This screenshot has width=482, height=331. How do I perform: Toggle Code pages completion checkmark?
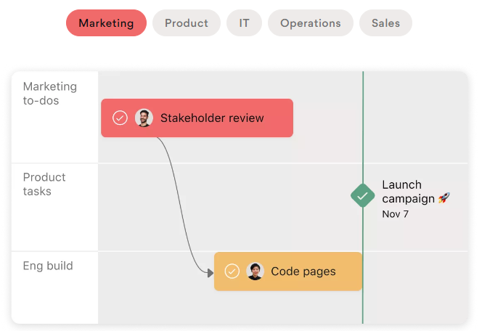click(x=232, y=271)
